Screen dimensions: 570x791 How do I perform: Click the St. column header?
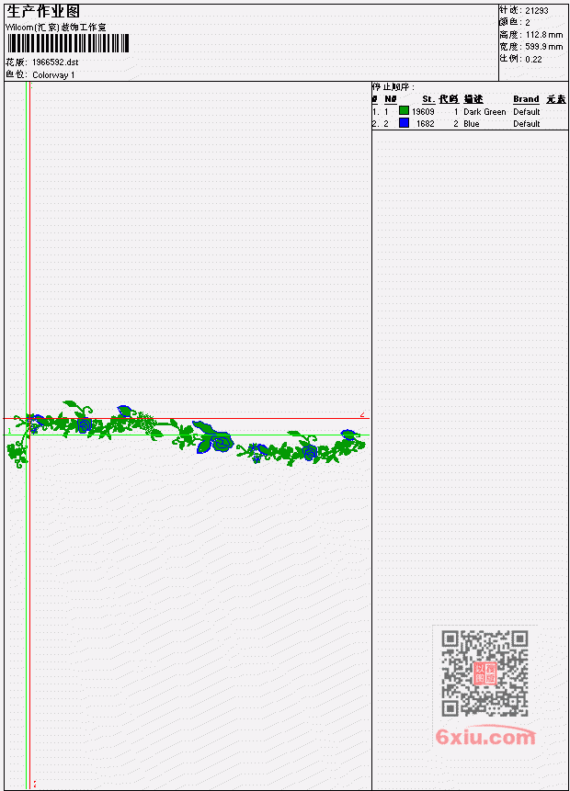click(428, 99)
